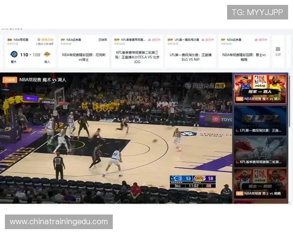Click the live status indicator on the LPL card
Viewport: 293px width, 234px height.
click(x=208, y=40)
